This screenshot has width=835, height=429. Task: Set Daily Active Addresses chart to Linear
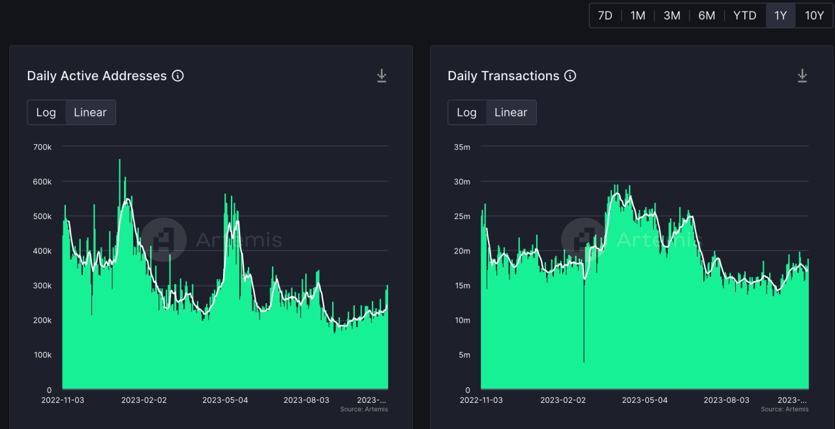[x=90, y=112]
